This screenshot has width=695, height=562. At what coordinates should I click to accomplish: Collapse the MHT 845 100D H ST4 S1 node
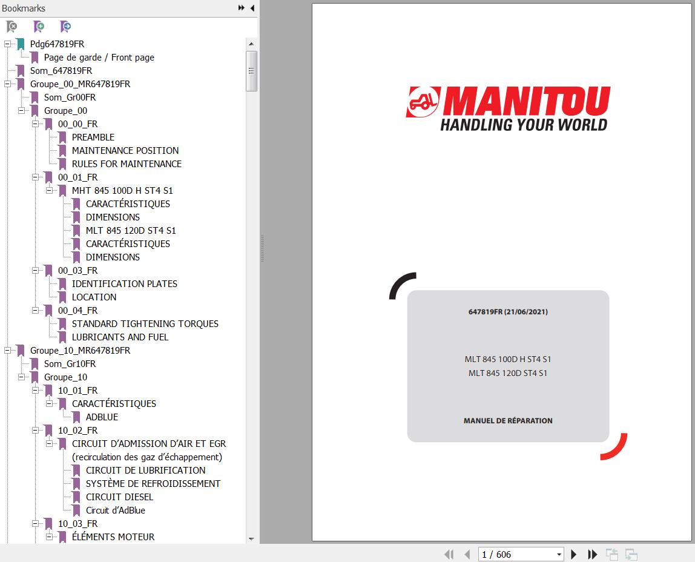pos(49,190)
